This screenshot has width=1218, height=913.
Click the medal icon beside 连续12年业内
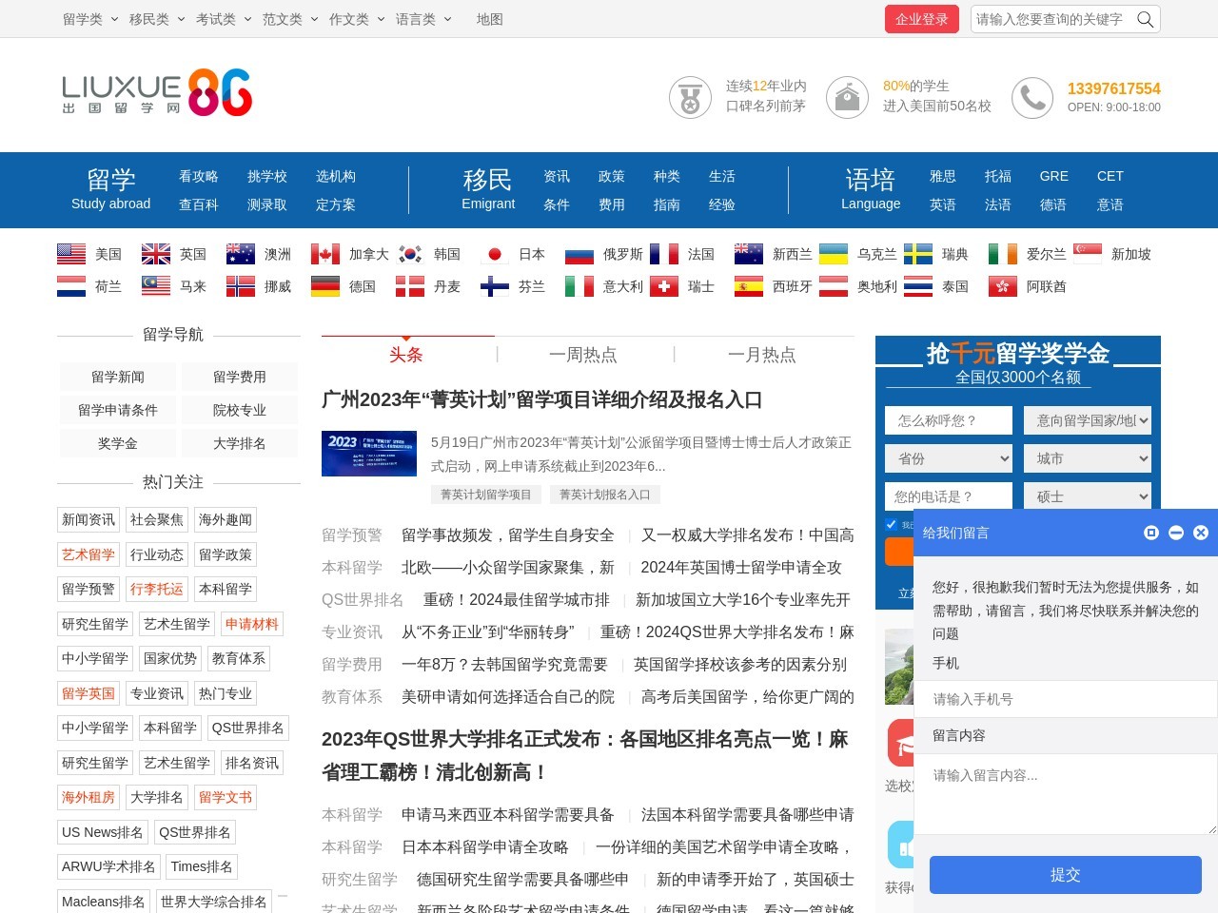tap(689, 97)
